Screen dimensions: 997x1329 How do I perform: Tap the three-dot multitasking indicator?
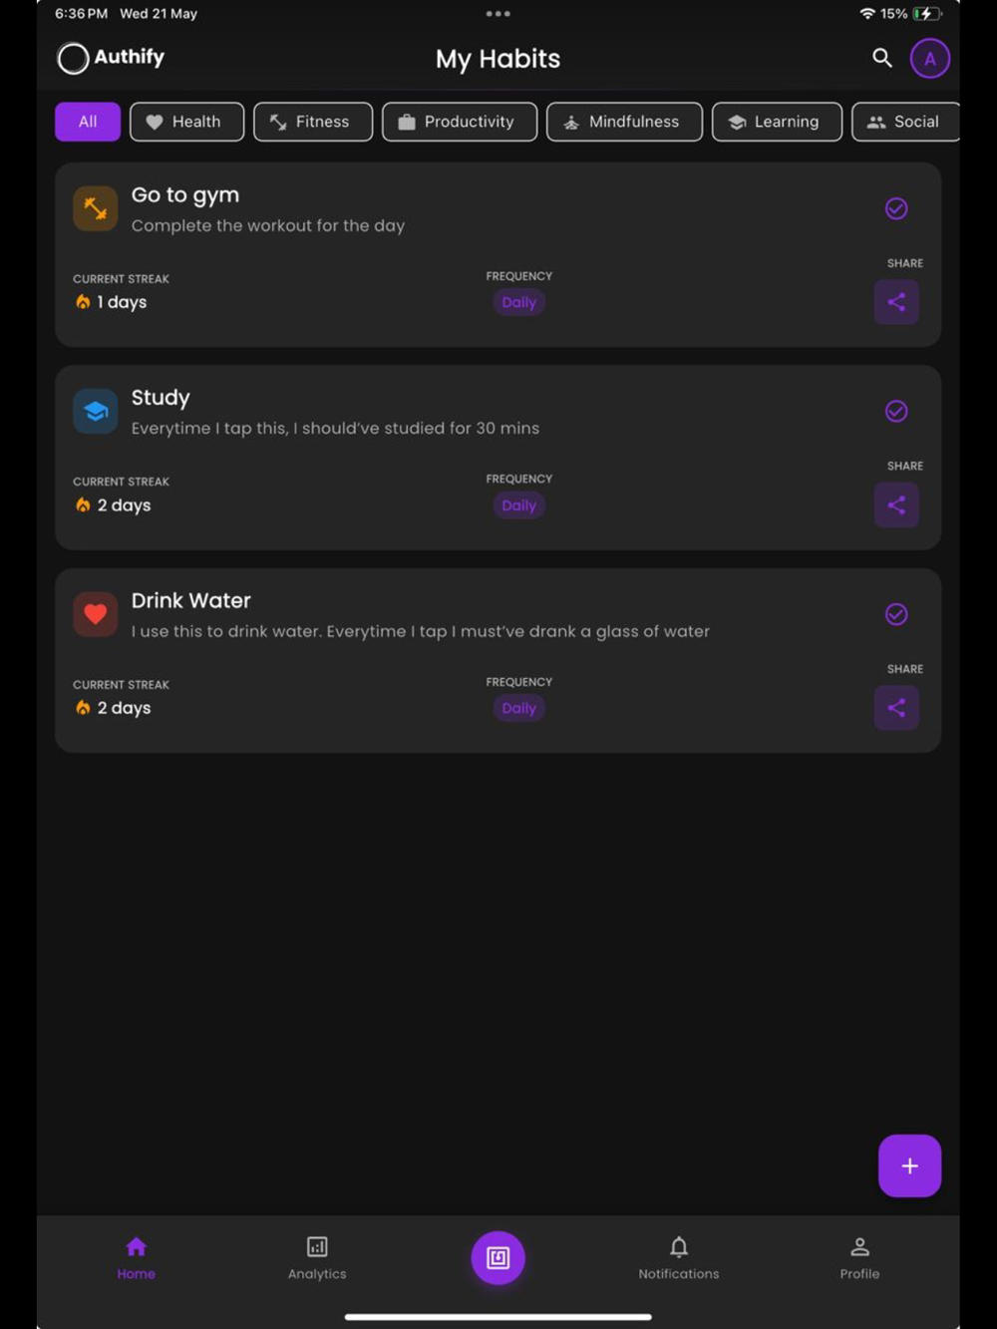498,14
